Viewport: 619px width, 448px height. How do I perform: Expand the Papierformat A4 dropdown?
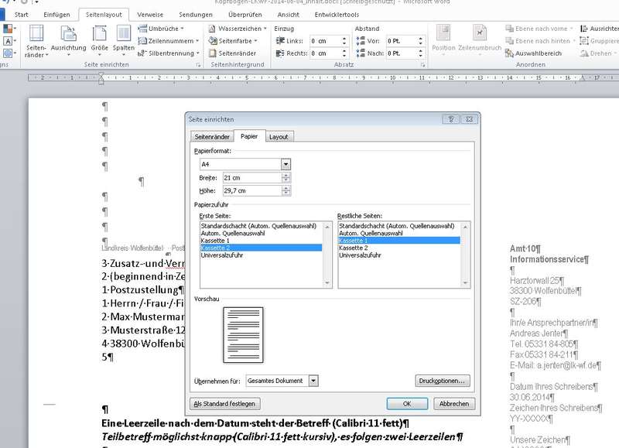tap(286, 164)
